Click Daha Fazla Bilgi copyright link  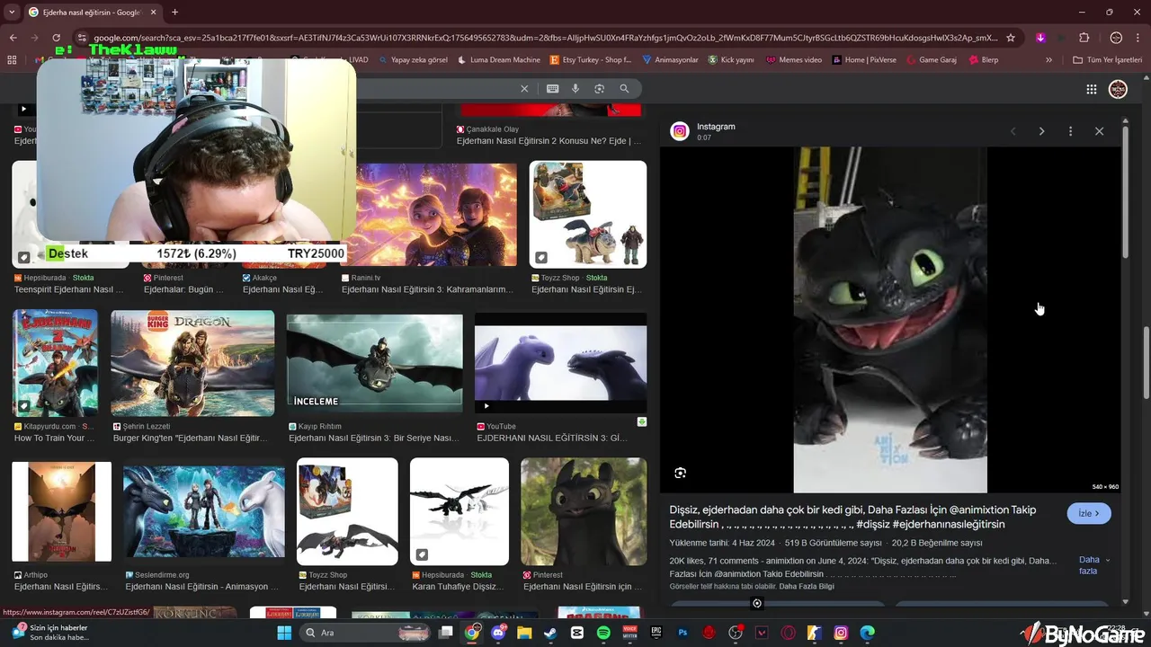pyautogui.click(x=807, y=587)
